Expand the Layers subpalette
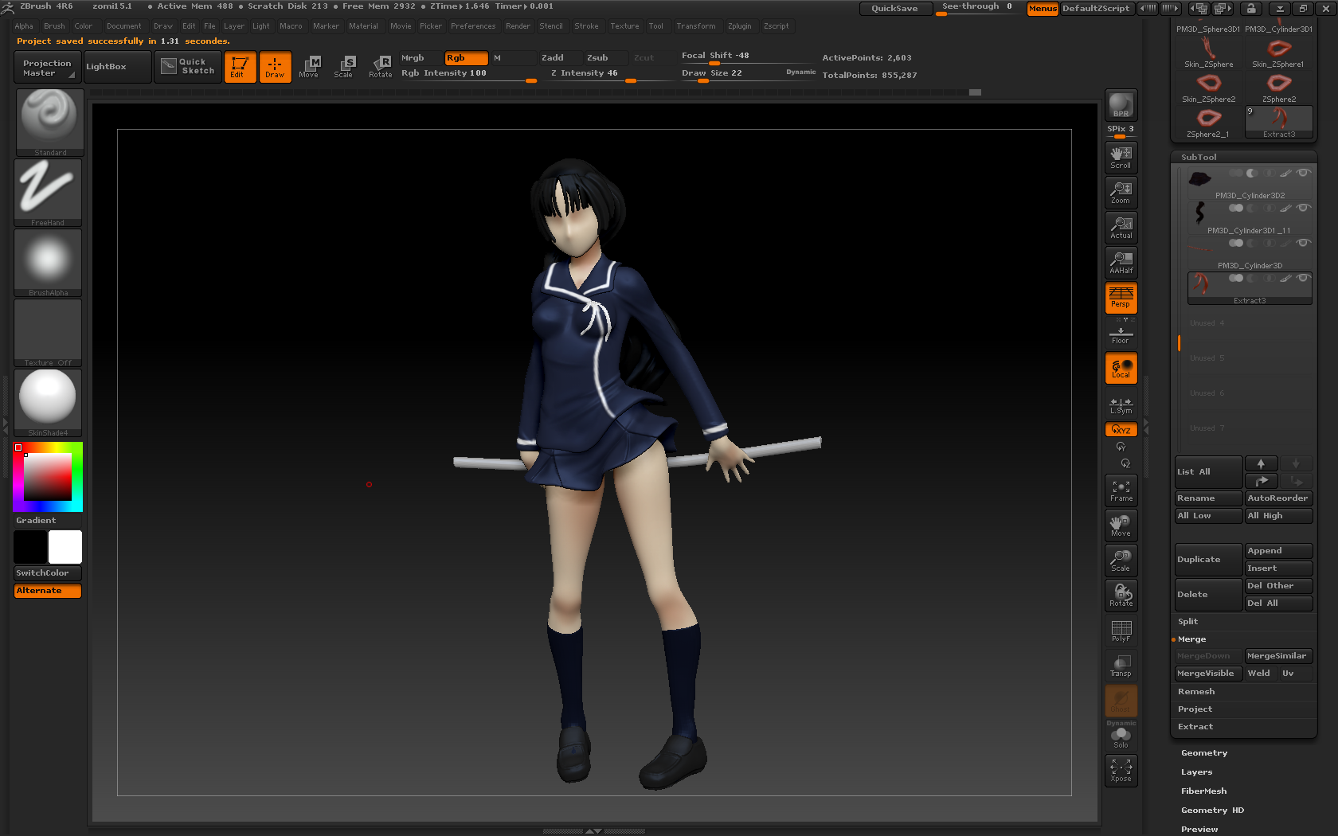Viewport: 1338px width, 836px height. click(1196, 772)
